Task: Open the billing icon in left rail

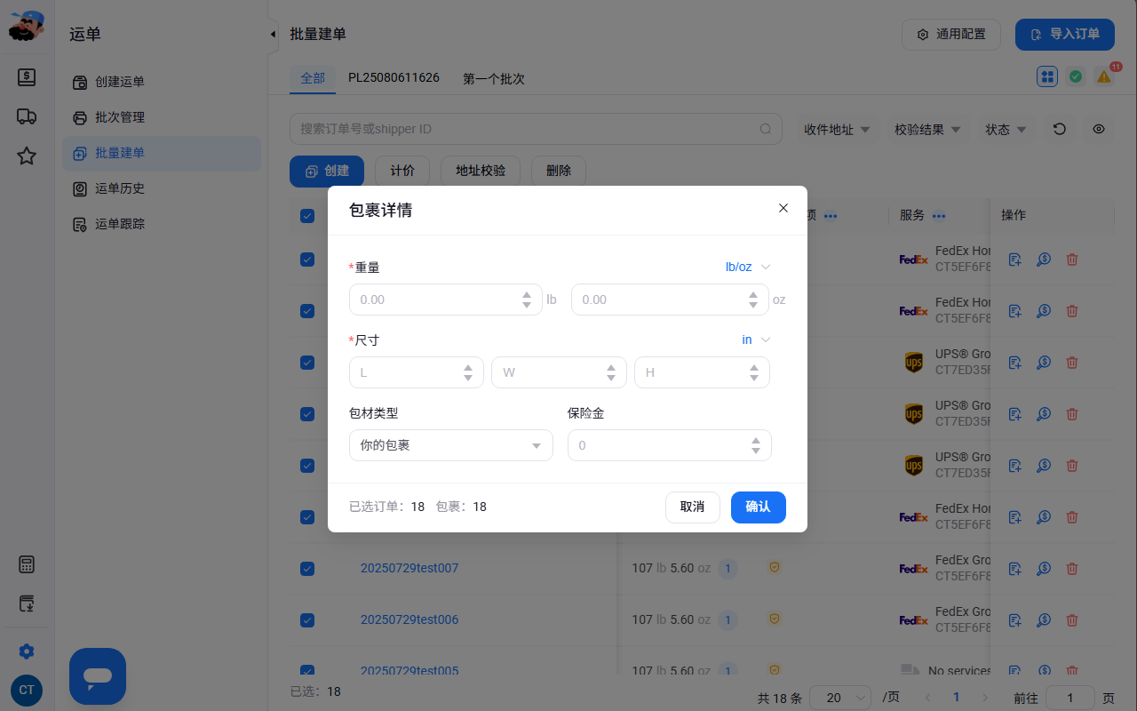Action: coord(27,77)
